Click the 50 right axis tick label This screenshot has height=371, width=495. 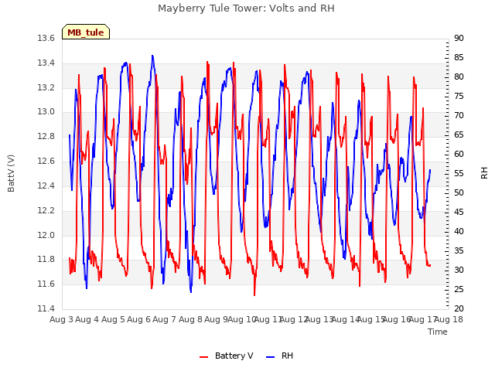(x=459, y=192)
